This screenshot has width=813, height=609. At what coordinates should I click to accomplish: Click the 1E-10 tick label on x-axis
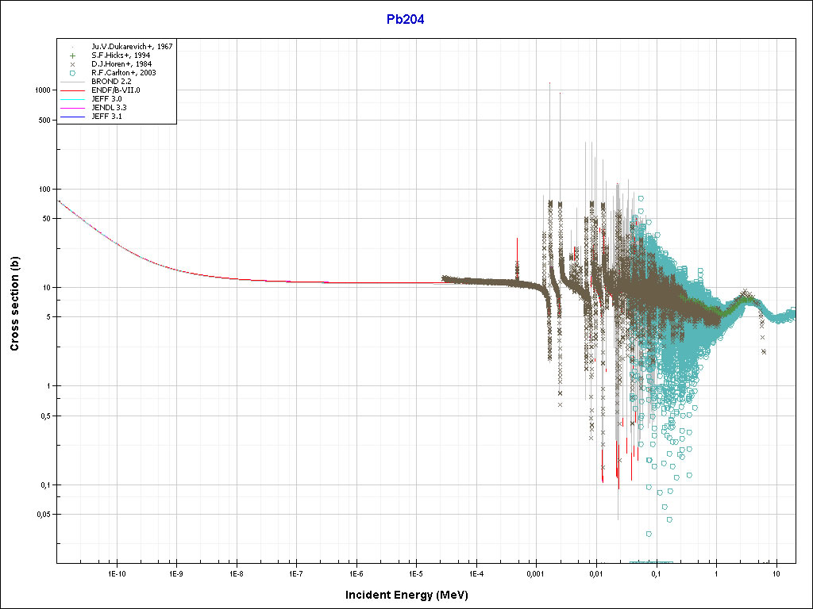pos(116,572)
